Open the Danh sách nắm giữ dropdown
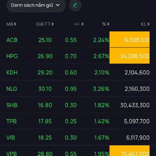Viewport: 156px width, 156px height. 36,5
